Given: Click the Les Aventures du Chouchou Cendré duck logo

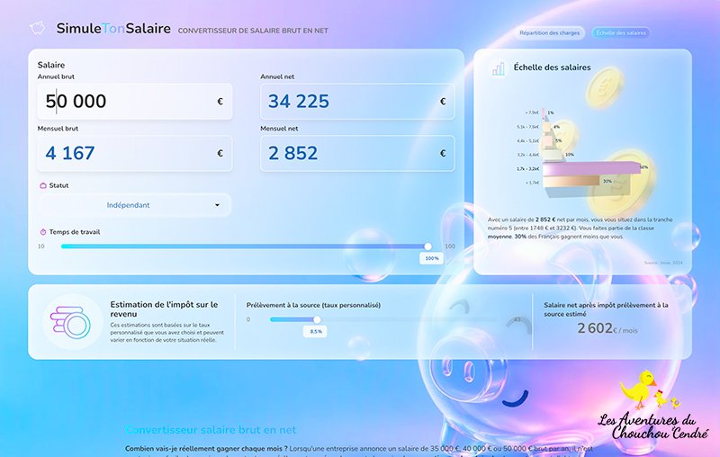Looking at the screenshot, I should tap(652, 405).
